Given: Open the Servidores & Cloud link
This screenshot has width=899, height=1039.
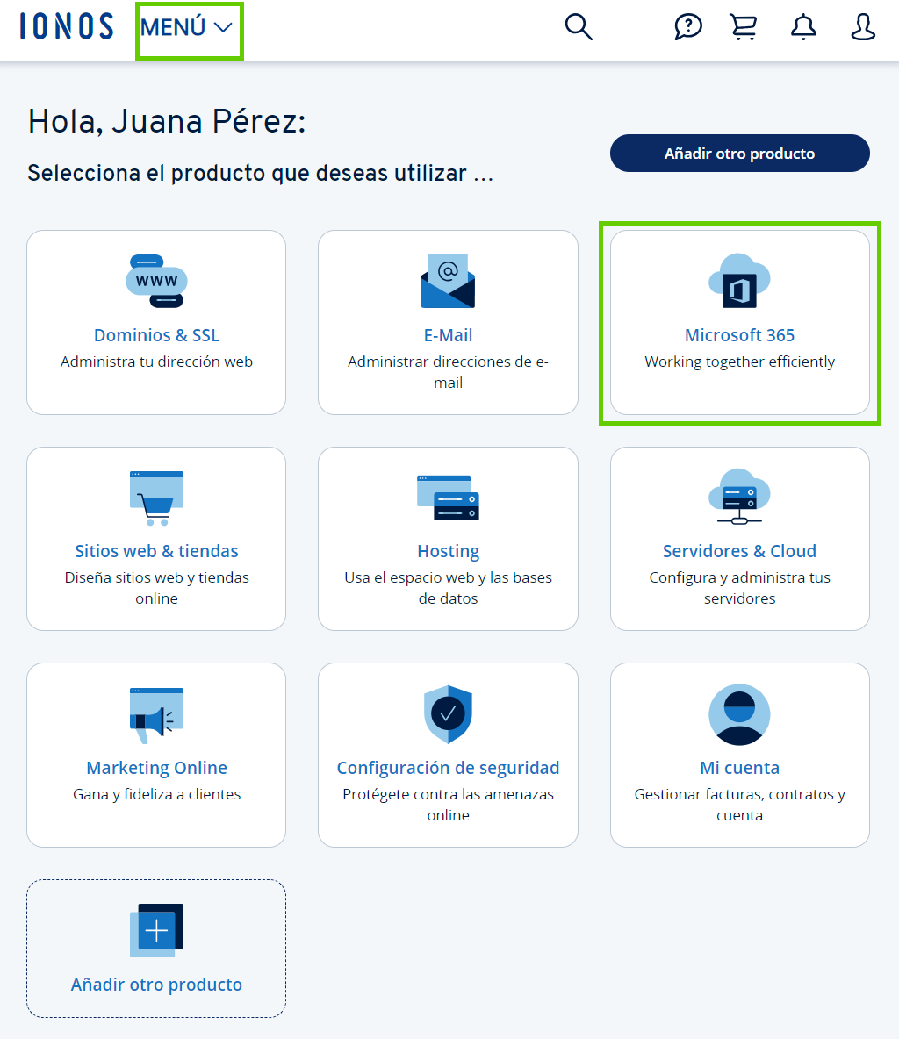Looking at the screenshot, I should click(739, 551).
